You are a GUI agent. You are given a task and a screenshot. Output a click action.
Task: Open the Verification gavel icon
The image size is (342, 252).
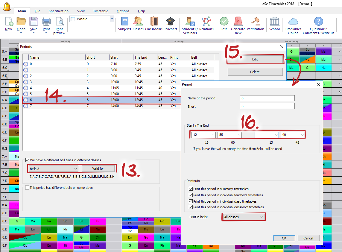(x=256, y=22)
